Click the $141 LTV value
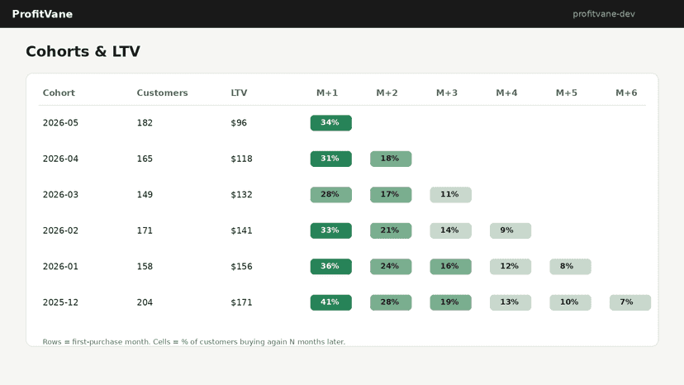Viewport: 684px width, 385px height. pyautogui.click(x=241, y=231)
